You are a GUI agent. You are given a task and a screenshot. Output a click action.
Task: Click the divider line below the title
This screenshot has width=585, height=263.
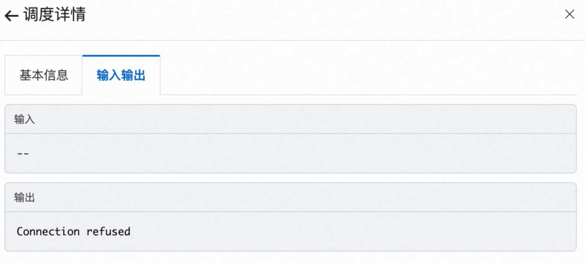(x=292, y=40)
